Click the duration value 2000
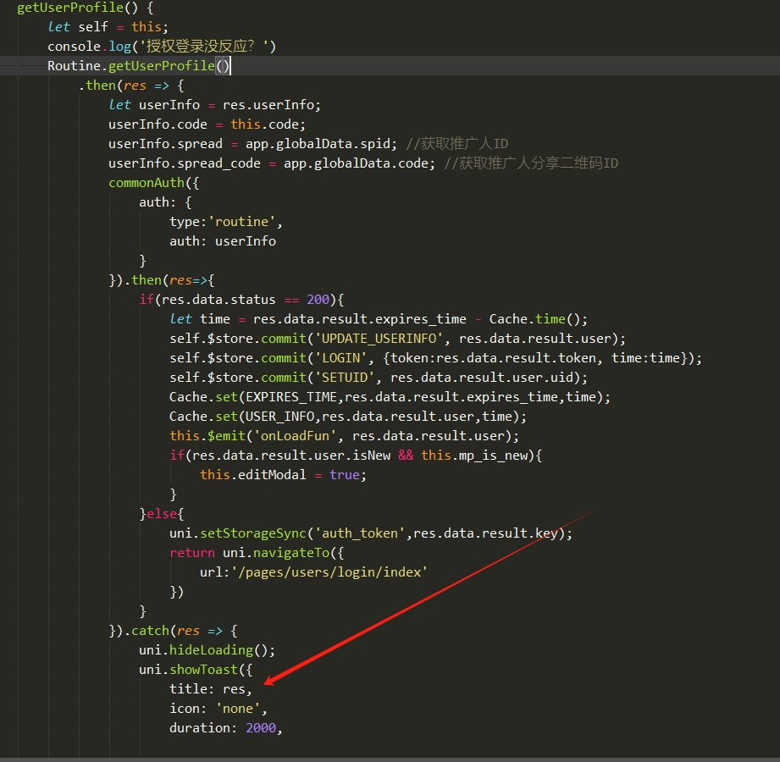Image resolution: width=780 pixels, height=762 pixels. 261,727
